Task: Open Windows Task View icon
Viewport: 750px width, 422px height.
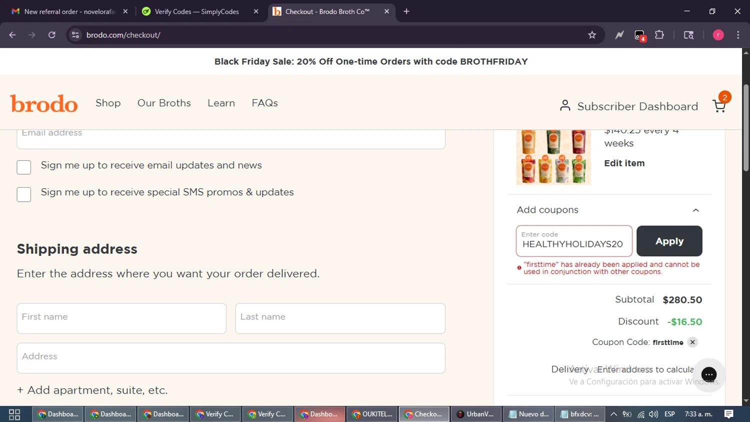Action: click(14, 414)
